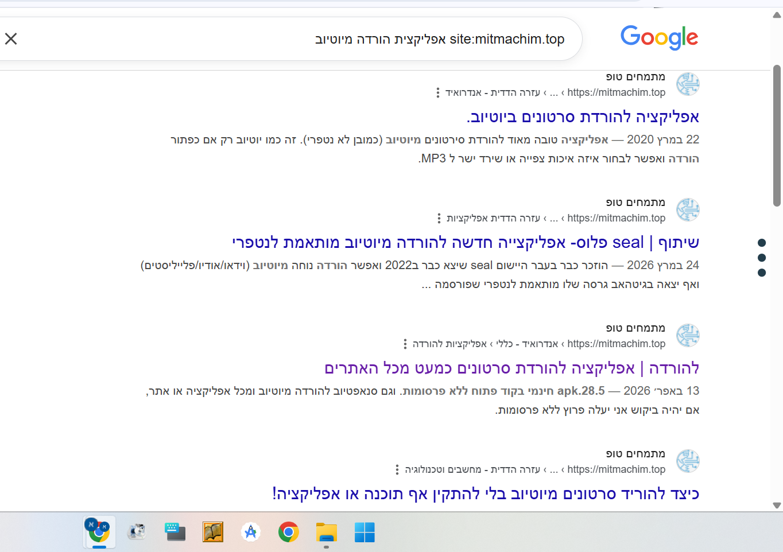Open three-dot menu for the מחשבים וטכנולוגיה result

pos(397,469)
